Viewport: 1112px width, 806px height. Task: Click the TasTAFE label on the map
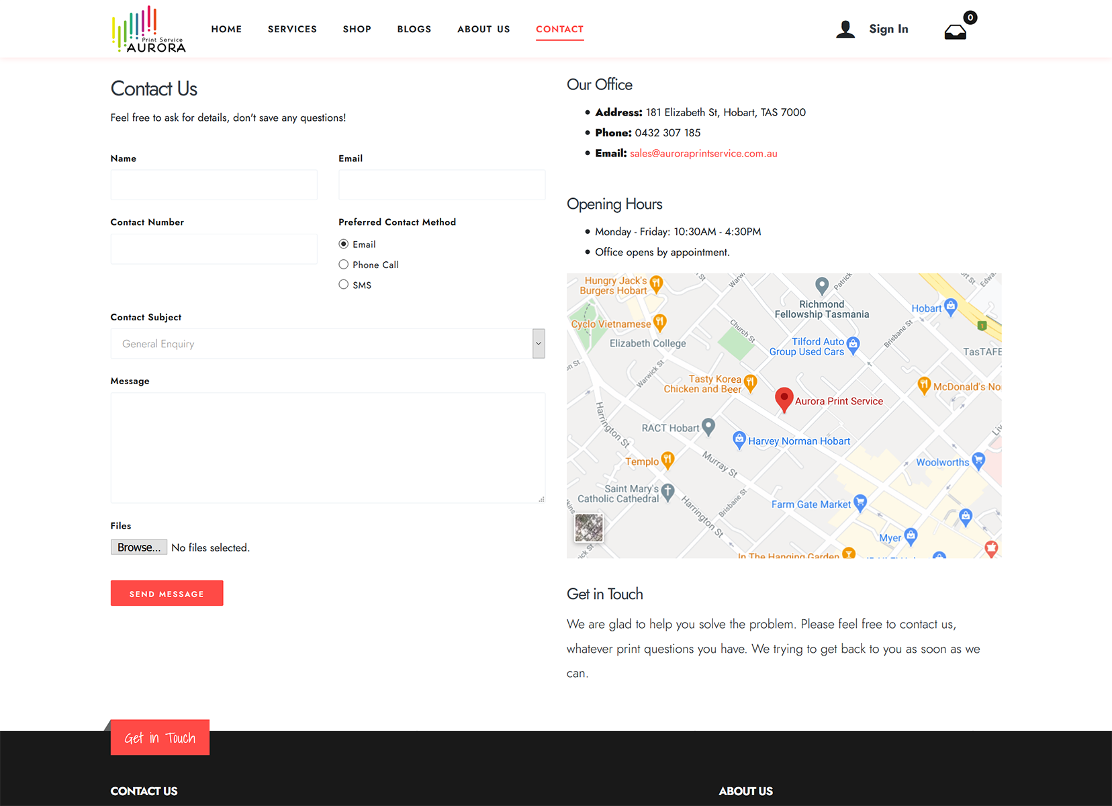point(982,351)
